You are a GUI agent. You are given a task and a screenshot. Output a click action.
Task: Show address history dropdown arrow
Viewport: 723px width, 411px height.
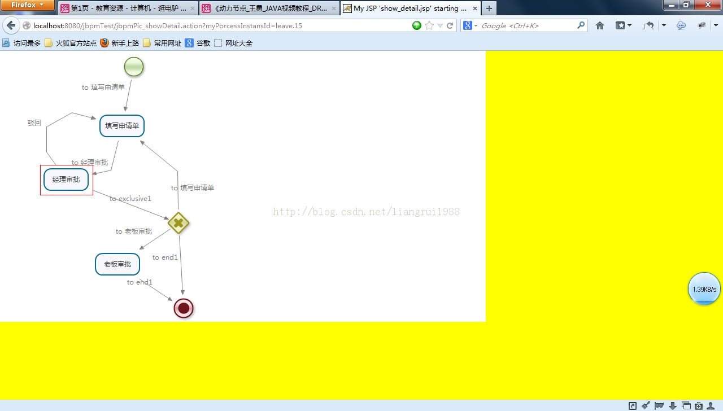pyautogui.click(x=440, y=26)
